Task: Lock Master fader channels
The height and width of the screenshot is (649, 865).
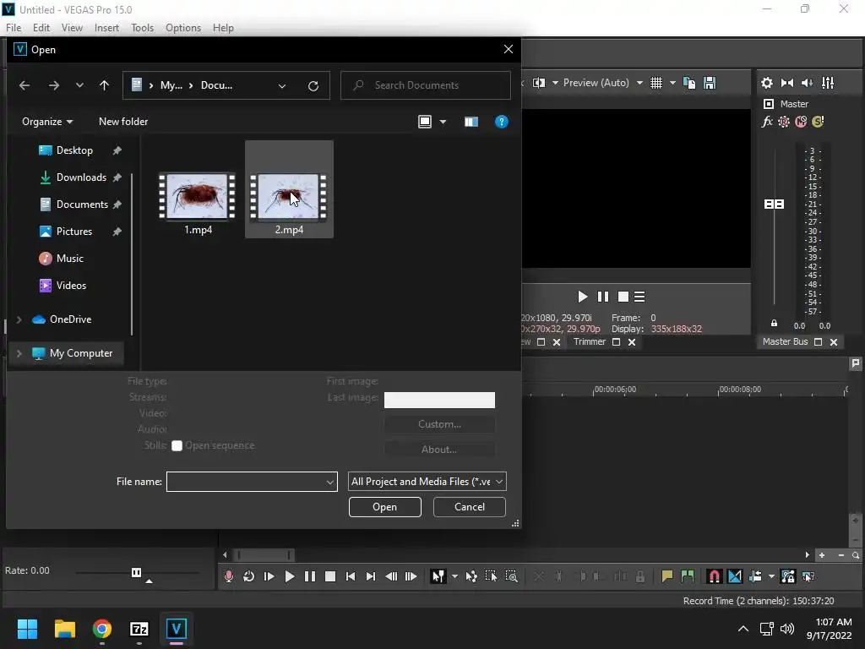Action: click(774, 324)
